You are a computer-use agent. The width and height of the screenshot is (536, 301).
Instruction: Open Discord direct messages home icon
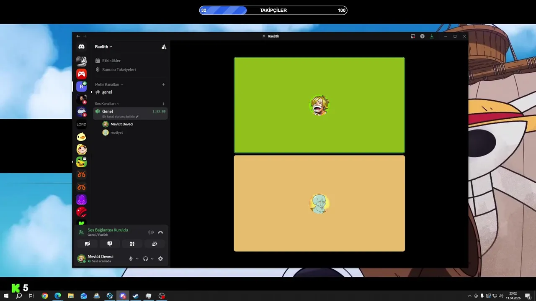[x=81, y=47]
